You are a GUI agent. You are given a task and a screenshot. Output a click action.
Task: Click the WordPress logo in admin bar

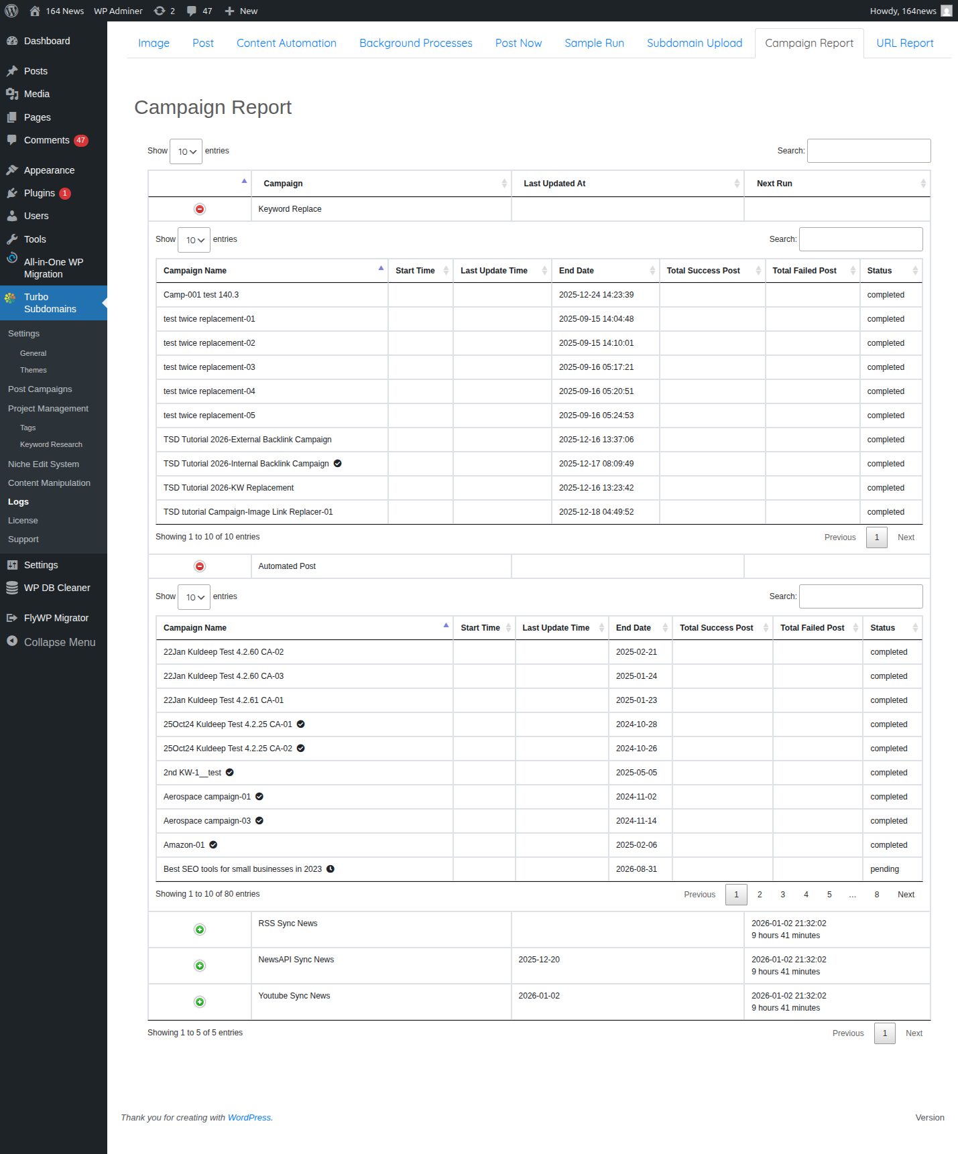tap(11, 11)
